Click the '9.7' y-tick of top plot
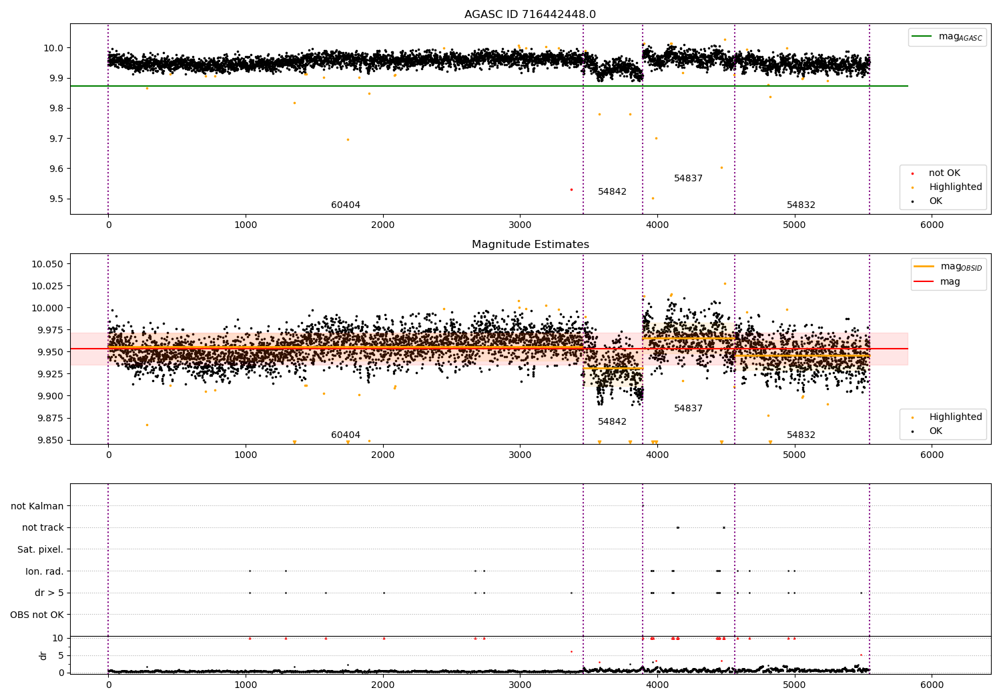 [56, 139]
